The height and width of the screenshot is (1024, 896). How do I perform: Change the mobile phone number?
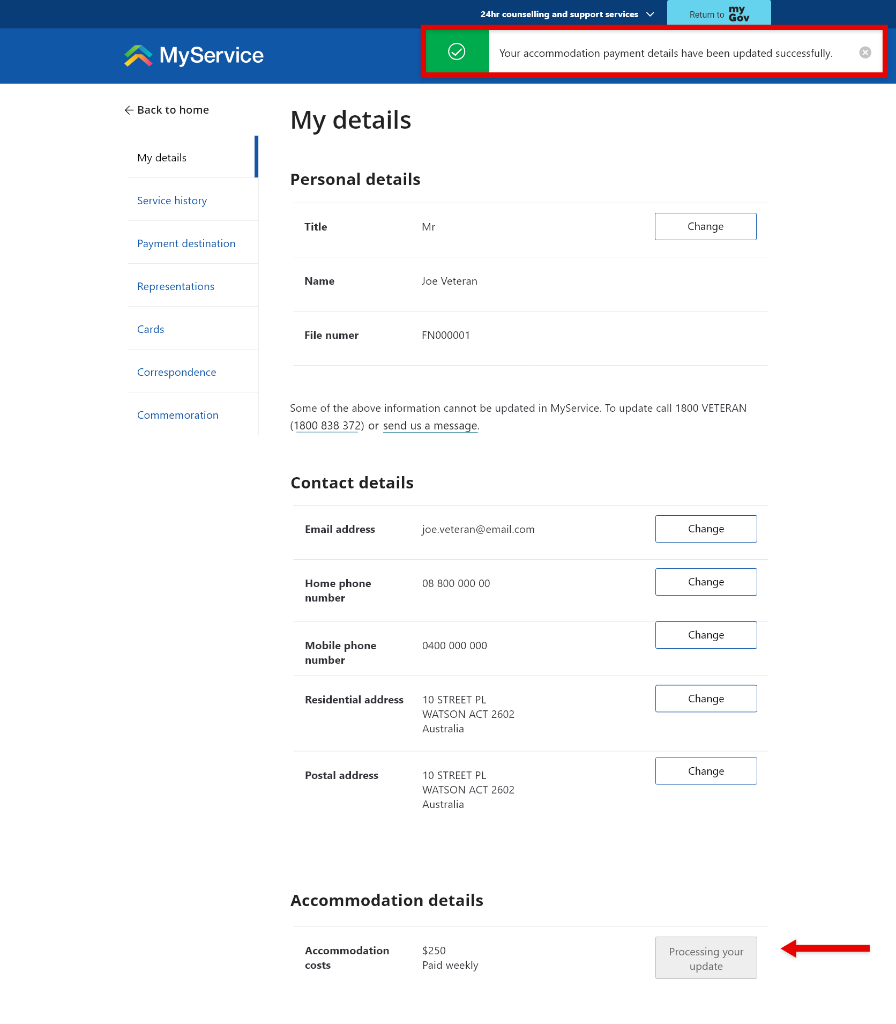(705, 634)
